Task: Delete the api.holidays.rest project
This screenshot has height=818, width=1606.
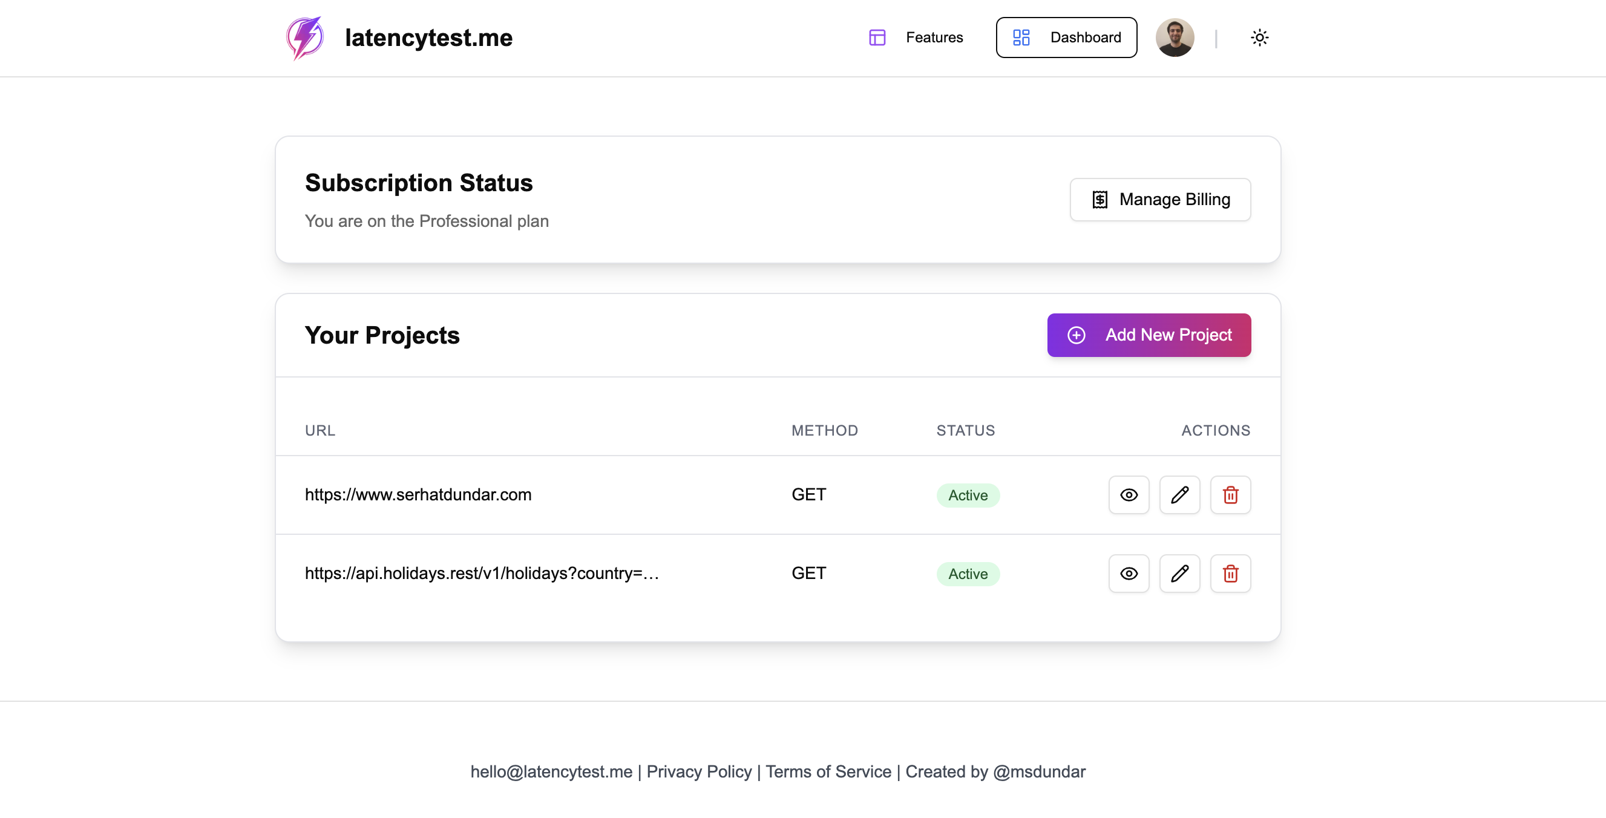Action: point(1230,574)
